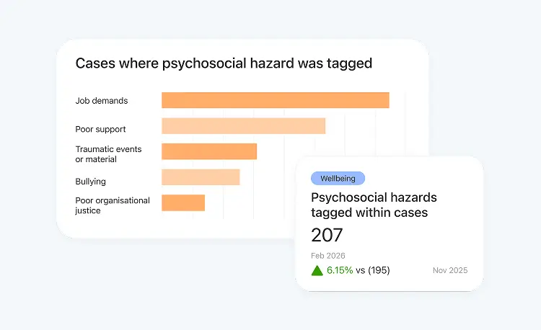This screenshot has height=330, width=541.
Task: Click the orange Job demands color bar
Action: (x=276, y=100)
